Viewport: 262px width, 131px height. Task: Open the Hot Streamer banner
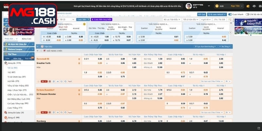click(19, 30)
